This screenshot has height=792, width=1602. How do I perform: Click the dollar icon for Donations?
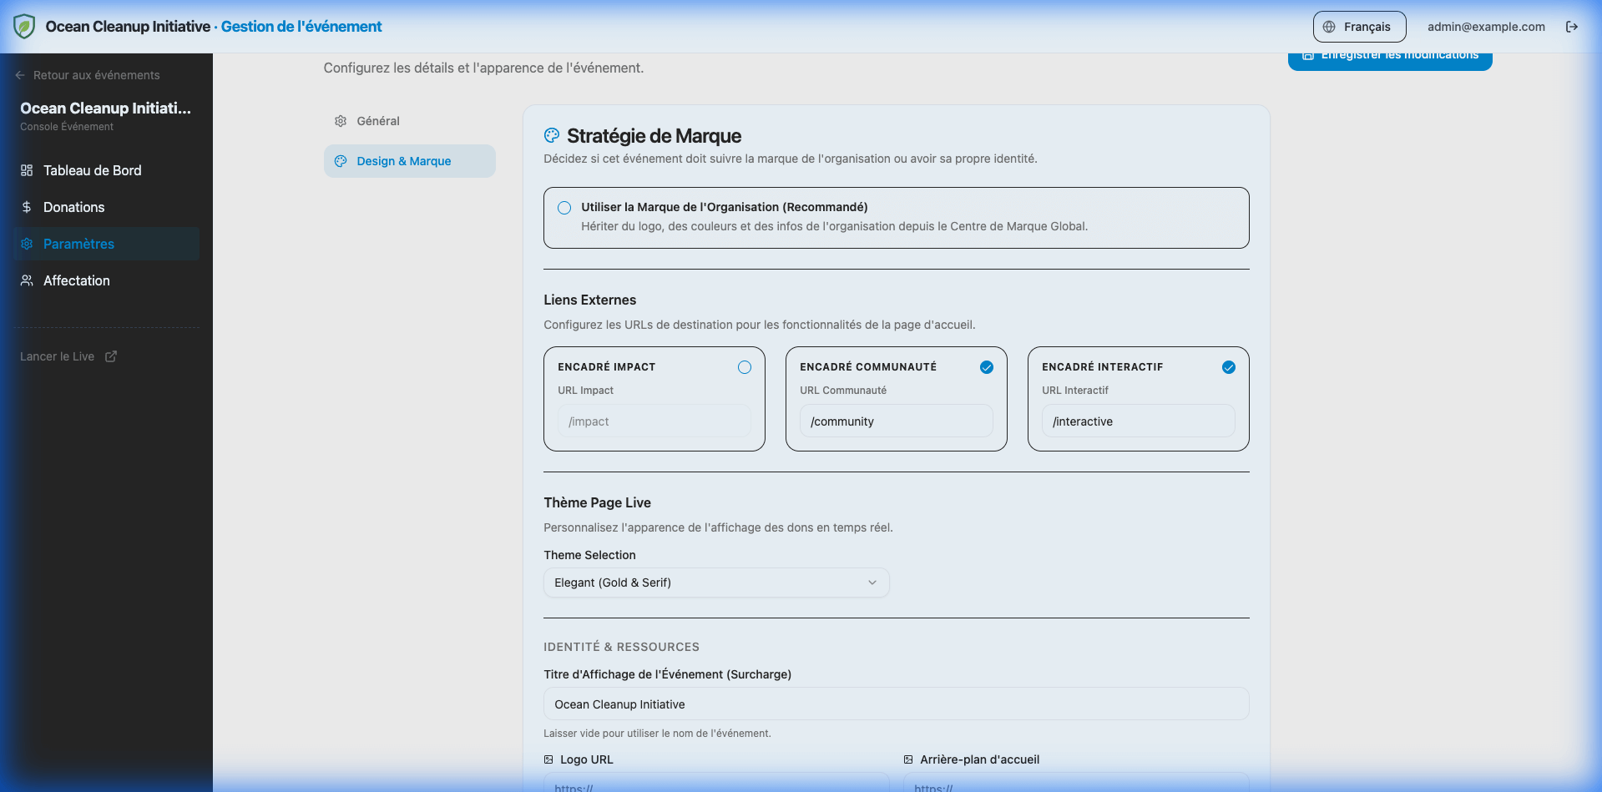pos(27,207)
